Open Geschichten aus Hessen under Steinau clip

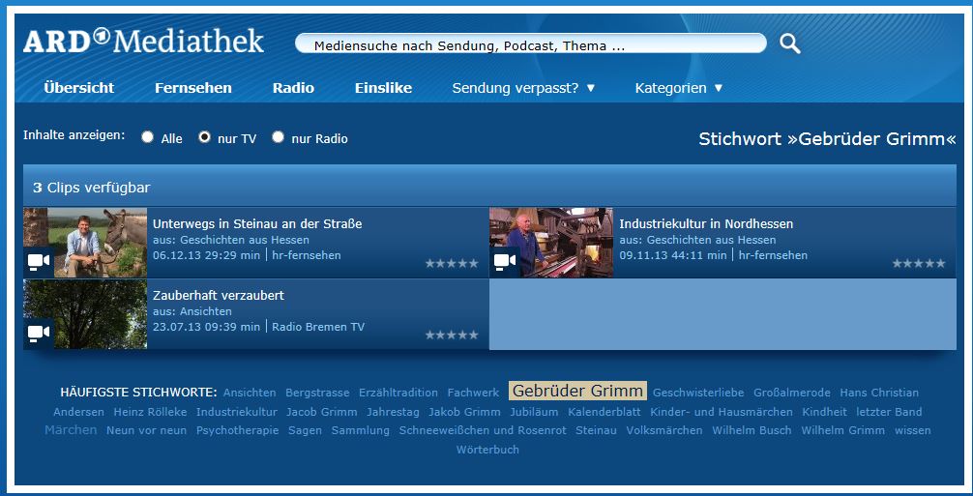point(245,240)
